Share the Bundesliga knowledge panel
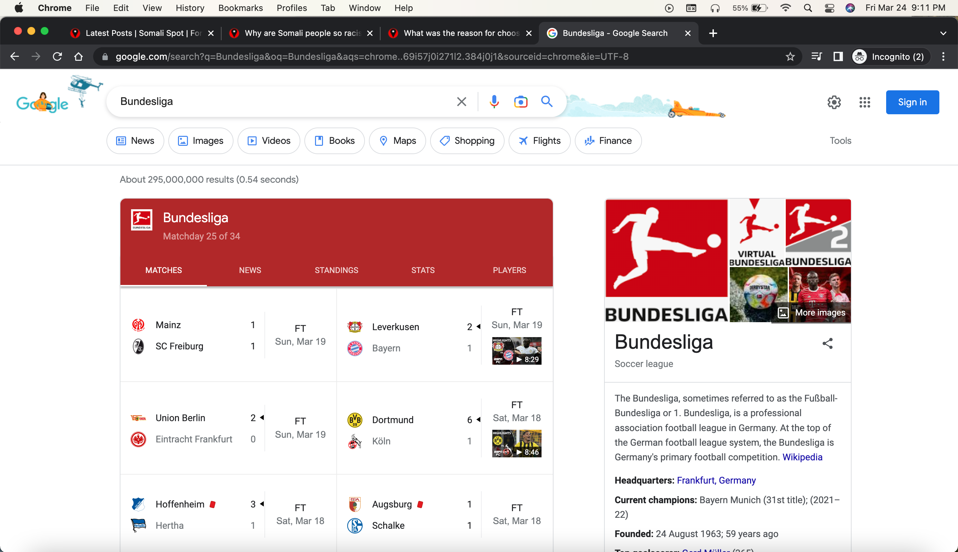Viewport: 958px width, 552px height. [827, 343]
